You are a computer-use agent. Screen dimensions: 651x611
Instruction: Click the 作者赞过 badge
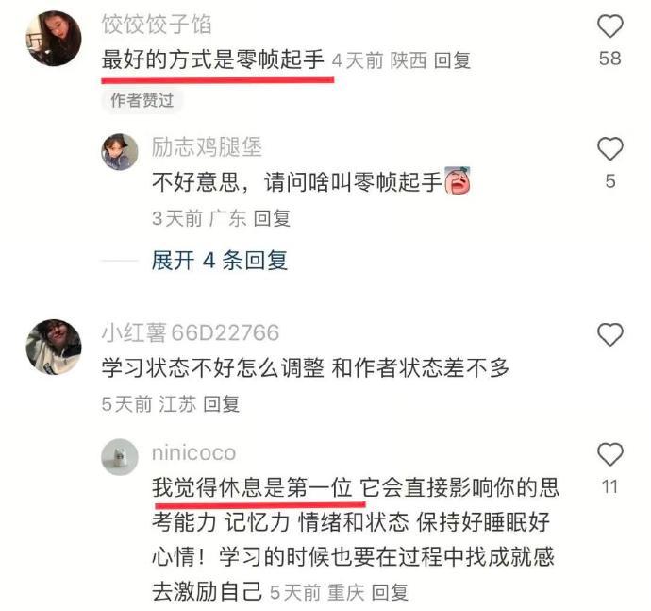(x=142, y=100)
